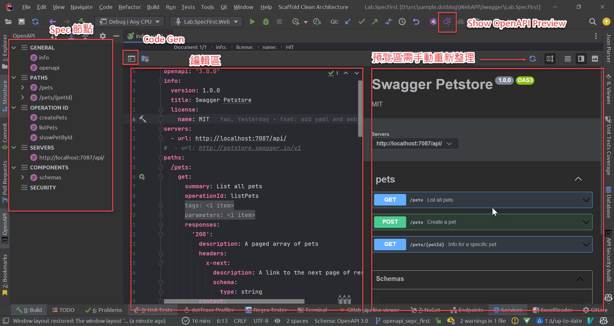Switch preview to image-only view mode
The height and width of the screenshot is (326, 614).
point(595,58)
